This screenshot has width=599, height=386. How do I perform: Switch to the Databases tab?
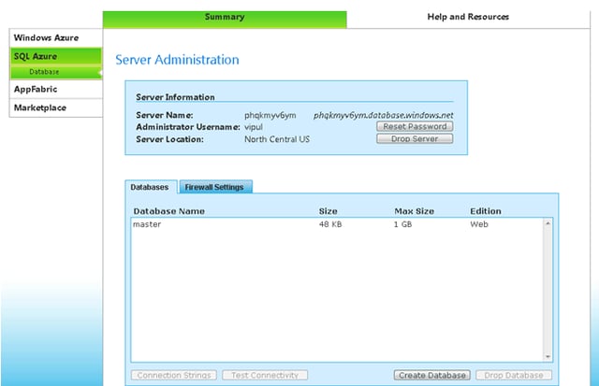pyautogui.click(x=150, y=187)
